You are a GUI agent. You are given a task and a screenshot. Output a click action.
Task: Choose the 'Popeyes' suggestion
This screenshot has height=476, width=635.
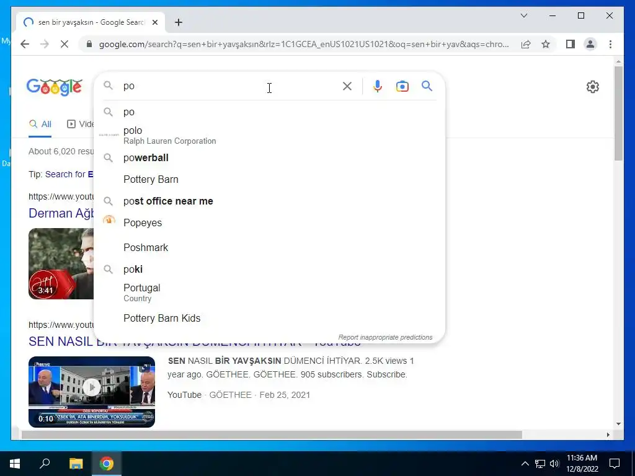point(269,223)
